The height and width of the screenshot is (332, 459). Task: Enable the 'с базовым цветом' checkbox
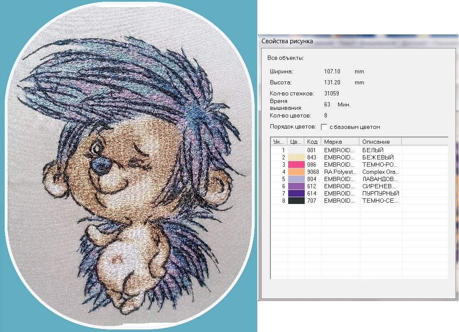[x=324, y=127]
